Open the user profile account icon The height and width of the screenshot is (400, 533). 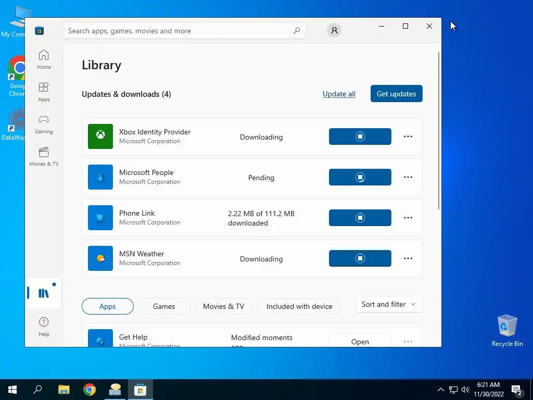tap(334, 30)
